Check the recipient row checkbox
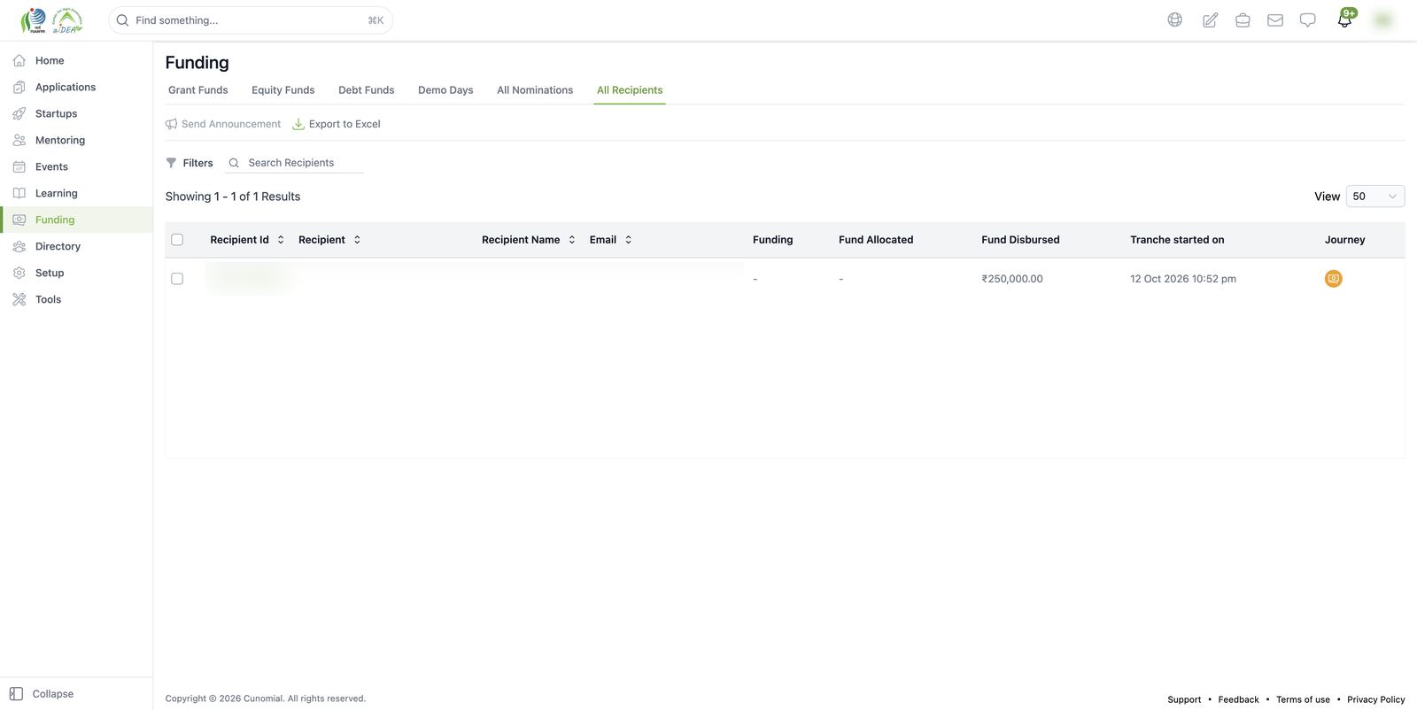This screenshot has height=710, width=1417. (177, 279)
